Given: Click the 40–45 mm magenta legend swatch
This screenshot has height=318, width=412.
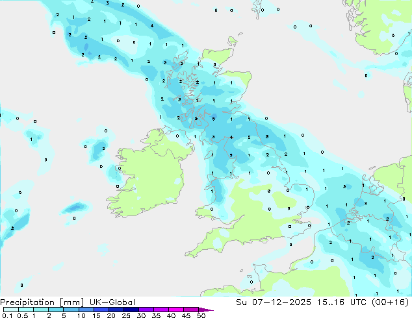Looking at the screenshot, I should 176,310.
